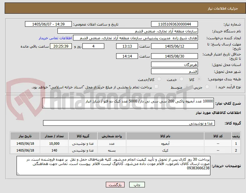Click the remaining time field 20:25:39
Viewport: 246px width, 193px height.
pos(61,46)
